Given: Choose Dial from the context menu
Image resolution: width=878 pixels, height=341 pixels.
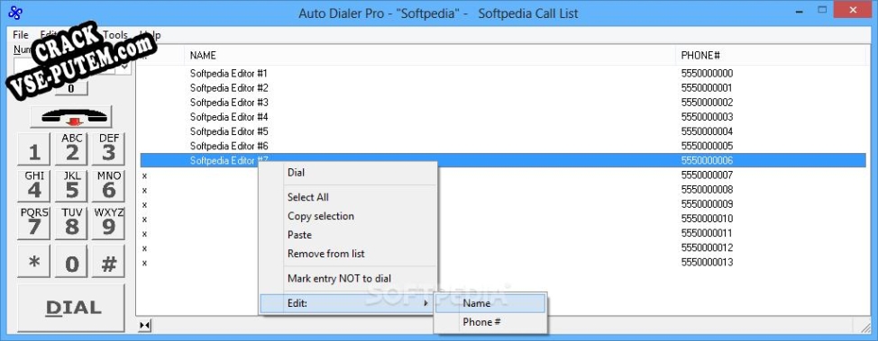Looking at the screenshot, I should tap(348, 173).
